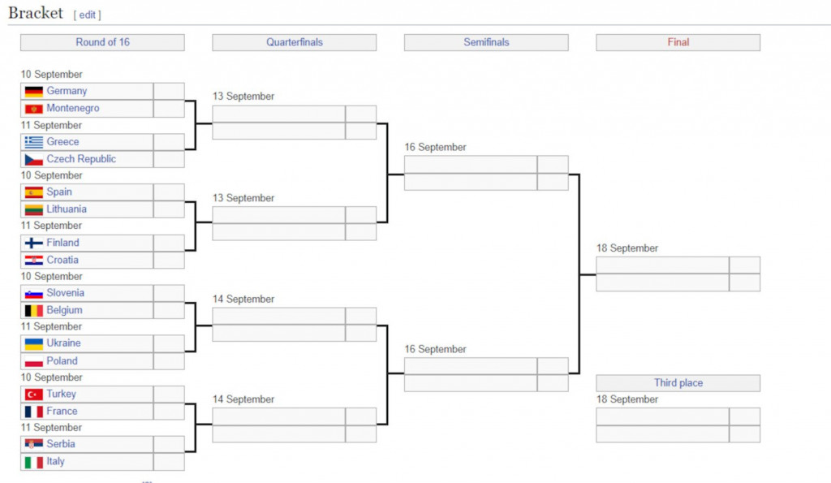The width and height of the screenshot is (831, 483).
Task: Open the Poland team link
Action: (x=62, y=361)
